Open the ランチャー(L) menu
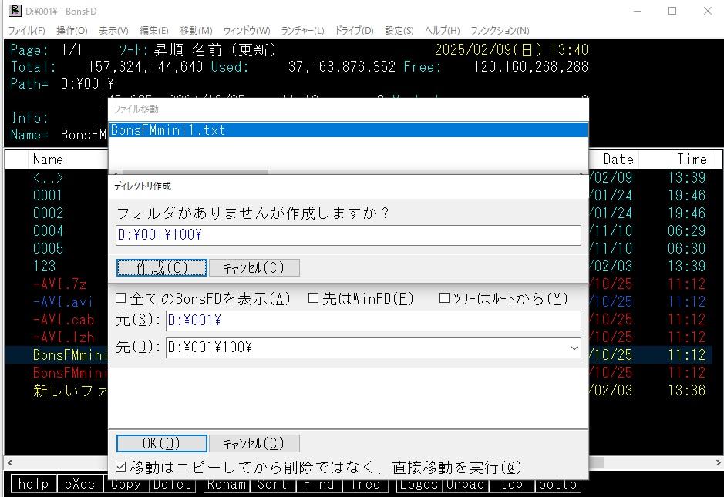 point(302,30)
